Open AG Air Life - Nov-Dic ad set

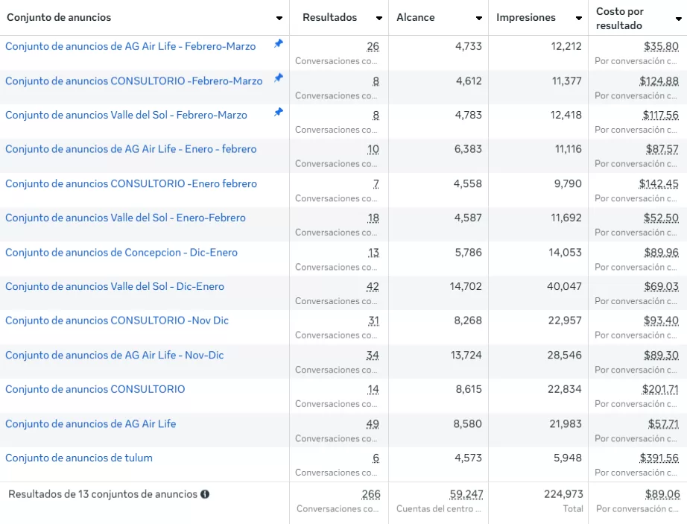click(x=115, y=355)
